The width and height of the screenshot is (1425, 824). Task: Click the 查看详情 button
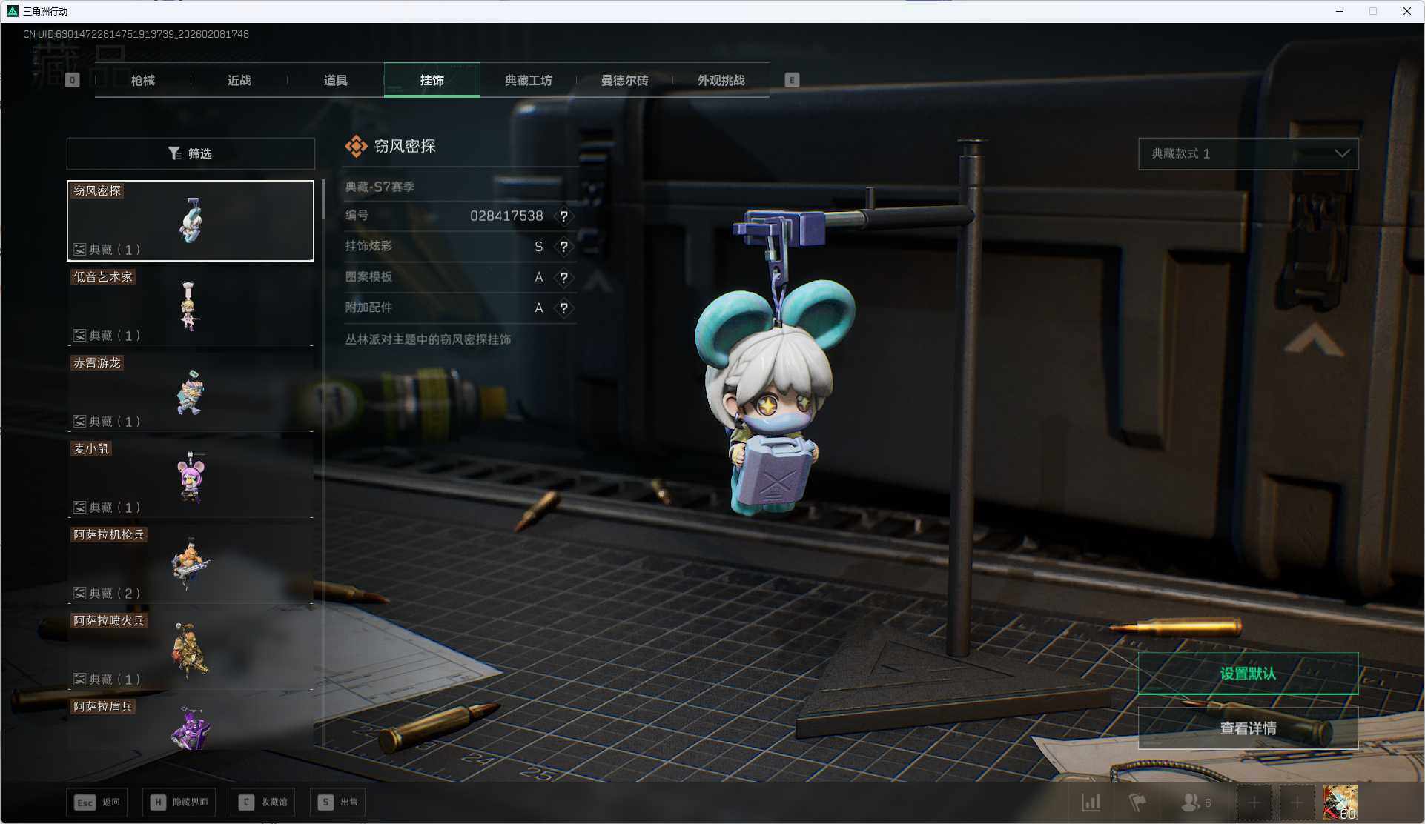1248,728
